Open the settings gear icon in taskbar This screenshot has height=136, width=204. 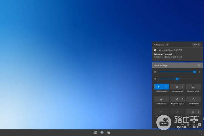(102, 132)
